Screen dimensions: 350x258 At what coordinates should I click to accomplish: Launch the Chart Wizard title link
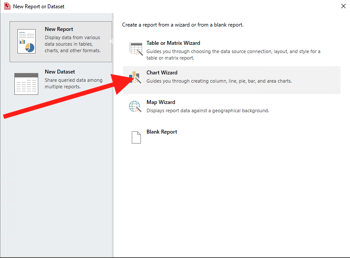(x=162, y=73)
